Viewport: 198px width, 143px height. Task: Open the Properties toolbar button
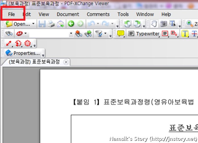click(x=23, y=53)
